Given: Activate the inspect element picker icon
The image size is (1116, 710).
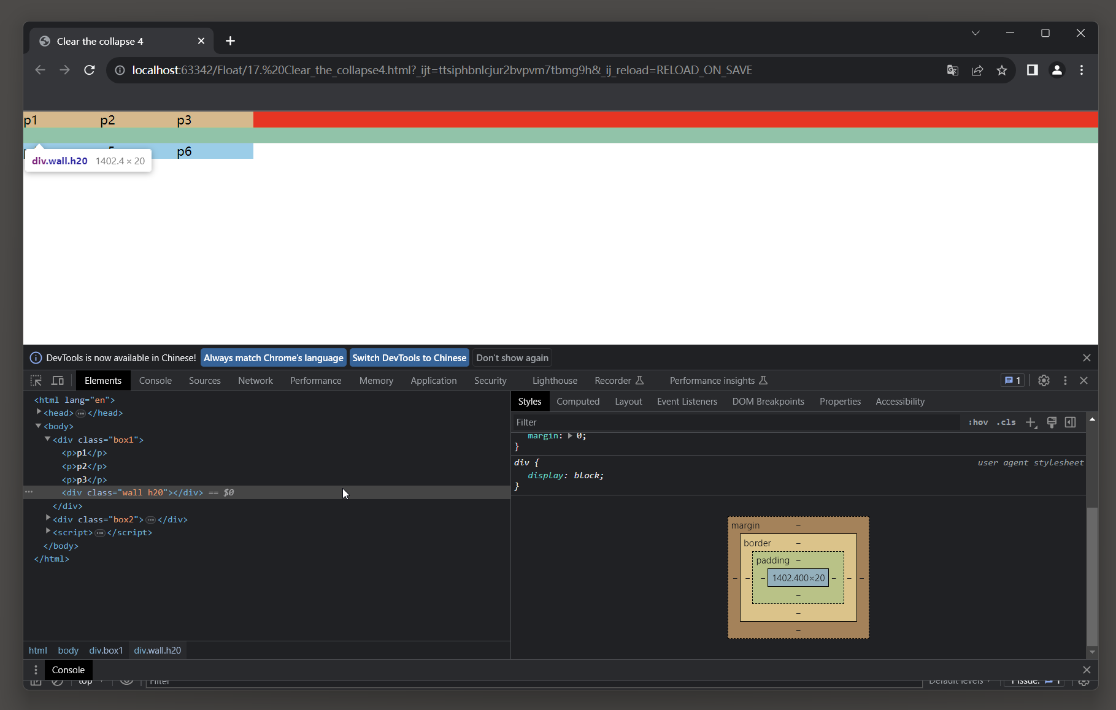Looking at the screenshot, I should [x=36, y=381].
